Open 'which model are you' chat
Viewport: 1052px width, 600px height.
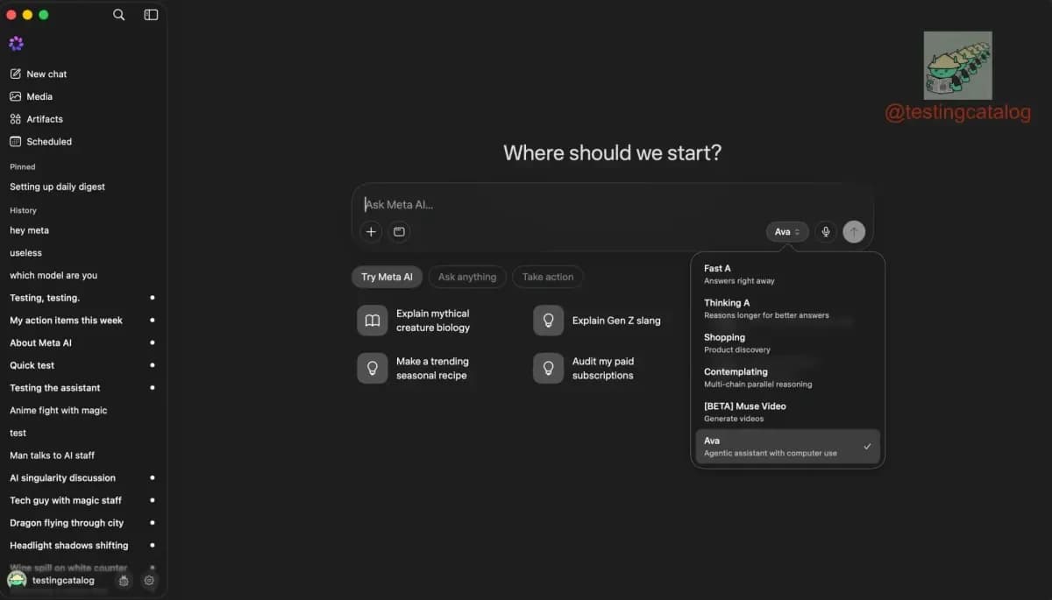pos(53,276)
